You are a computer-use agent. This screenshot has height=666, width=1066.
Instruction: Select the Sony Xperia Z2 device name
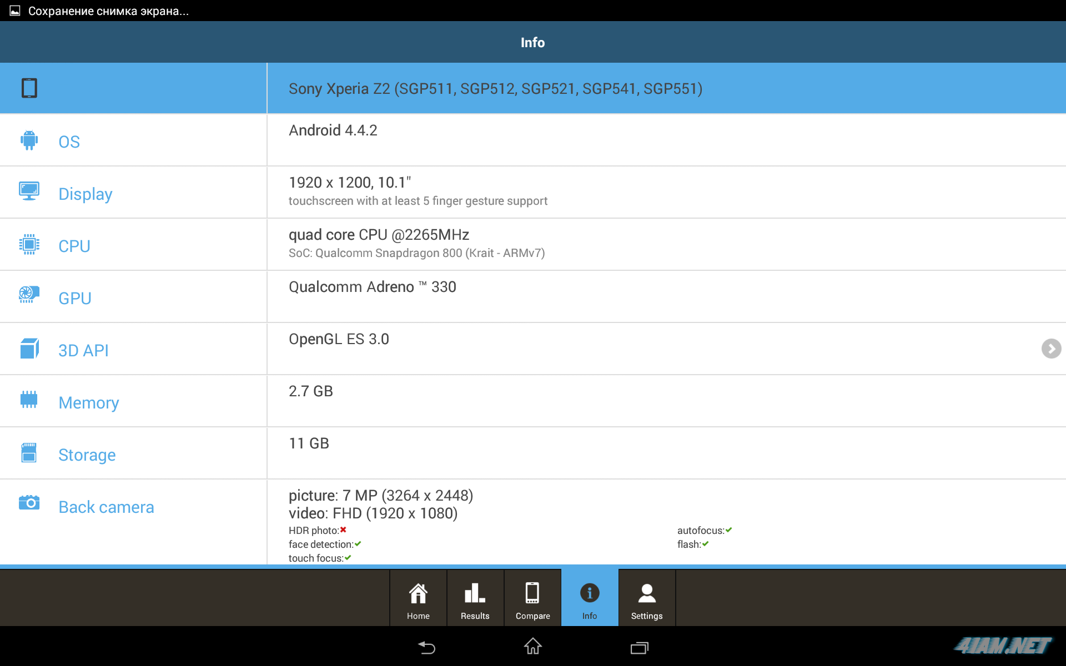click(x=495, y=89)
